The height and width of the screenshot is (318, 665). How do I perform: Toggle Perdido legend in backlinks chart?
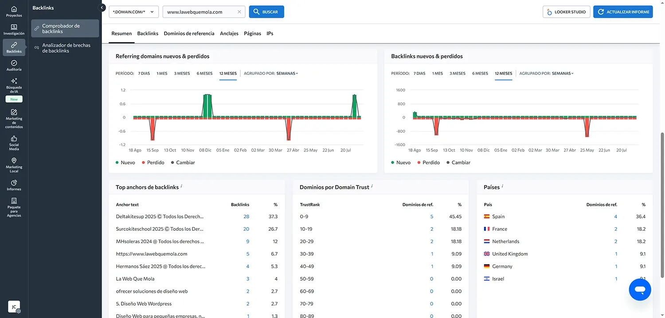[x=428, y=163]
